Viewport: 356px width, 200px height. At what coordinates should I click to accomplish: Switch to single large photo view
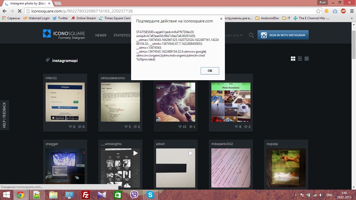click(306, 59)
